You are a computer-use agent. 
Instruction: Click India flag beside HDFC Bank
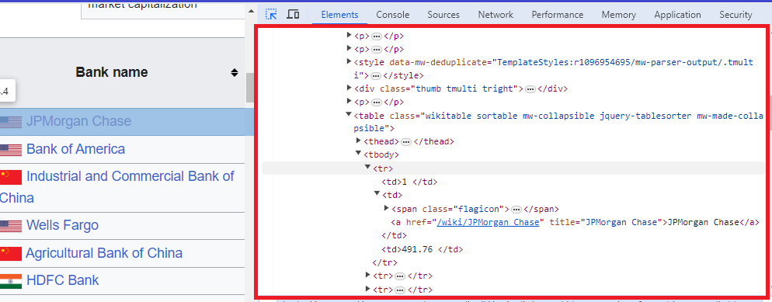coord(11,281)
